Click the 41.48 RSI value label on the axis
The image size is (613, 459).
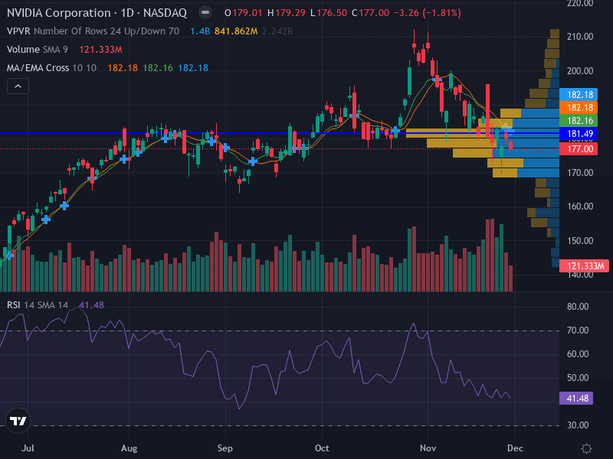[576, 398]
